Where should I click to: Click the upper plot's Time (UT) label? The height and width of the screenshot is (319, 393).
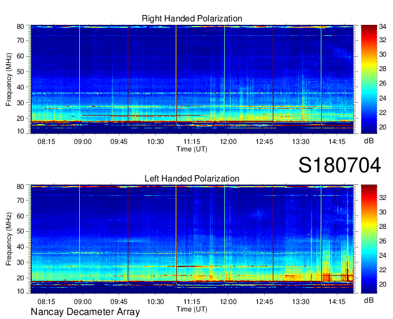pos(192,149)
